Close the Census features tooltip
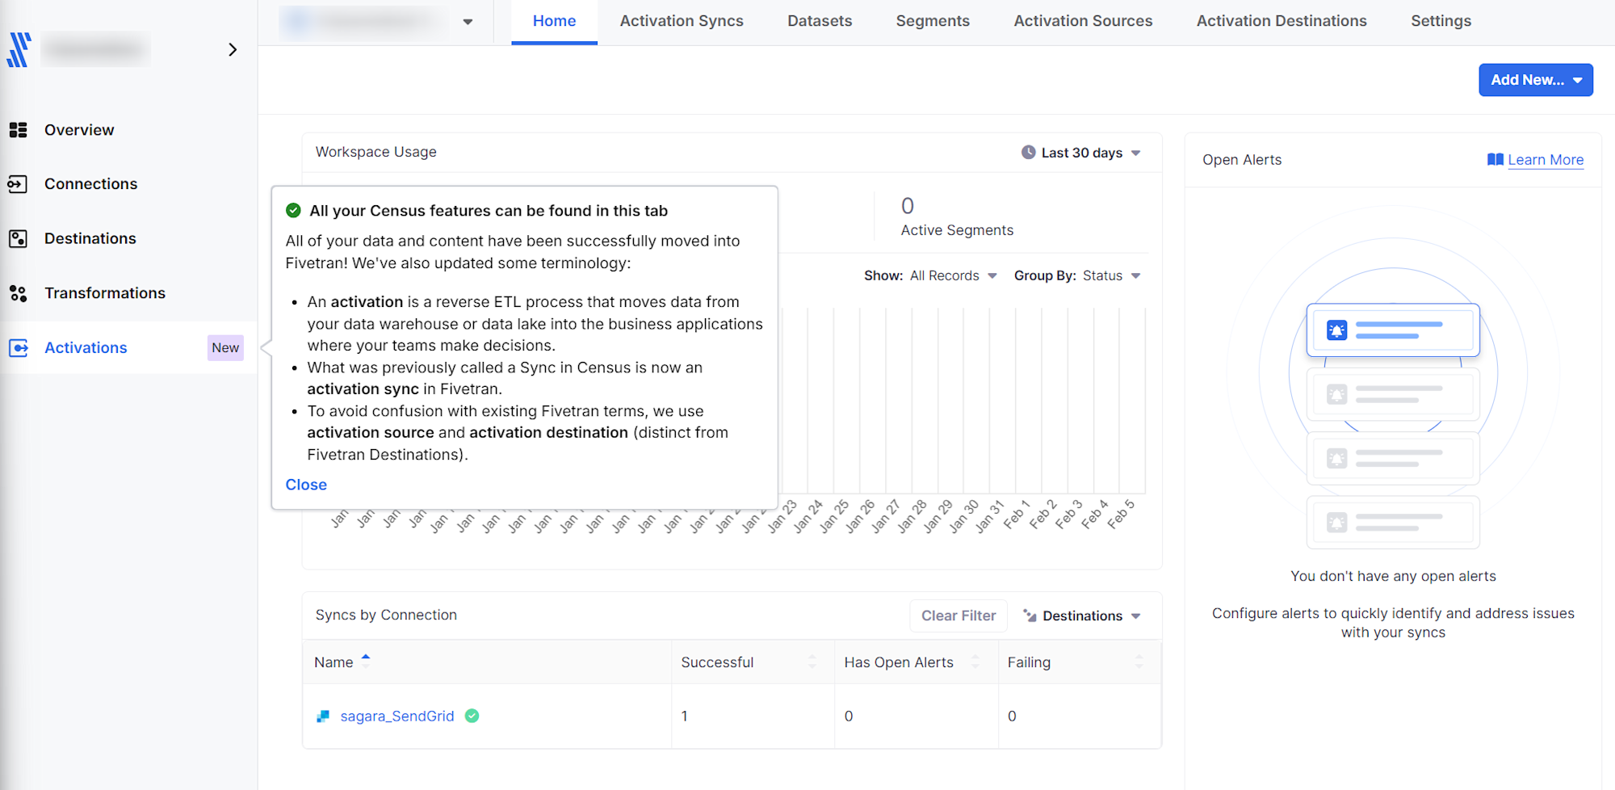The height and width of the screenshot is (790, 1615). click(306, 485)
